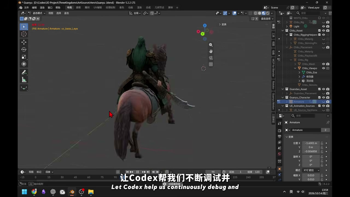Screen dimensions: 350x197
Task: Choose the Annotate pencil tool
Action: click(24, 72)
